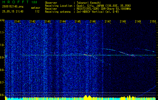158x100 pixels.
Task: Click the Observer label
Action: click(51, 3)
